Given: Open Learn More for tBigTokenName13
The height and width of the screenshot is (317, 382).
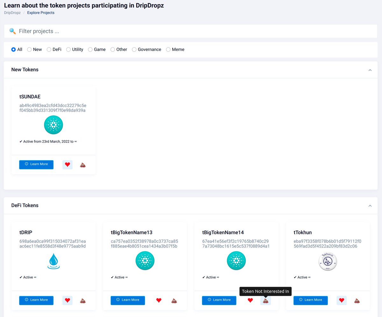Looking at the screenshot, I should 128,300.
